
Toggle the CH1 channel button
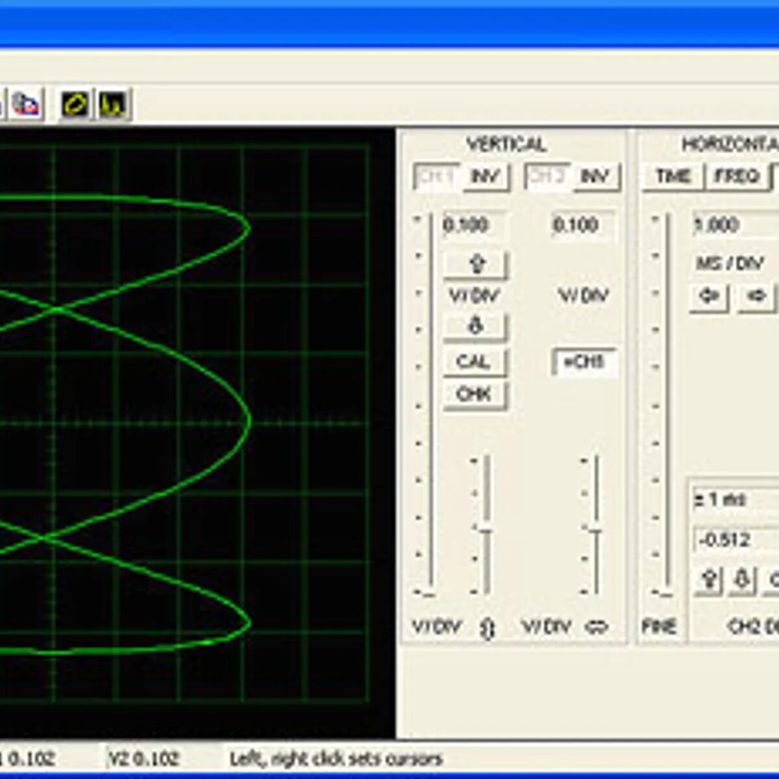(x=437, y=176)
